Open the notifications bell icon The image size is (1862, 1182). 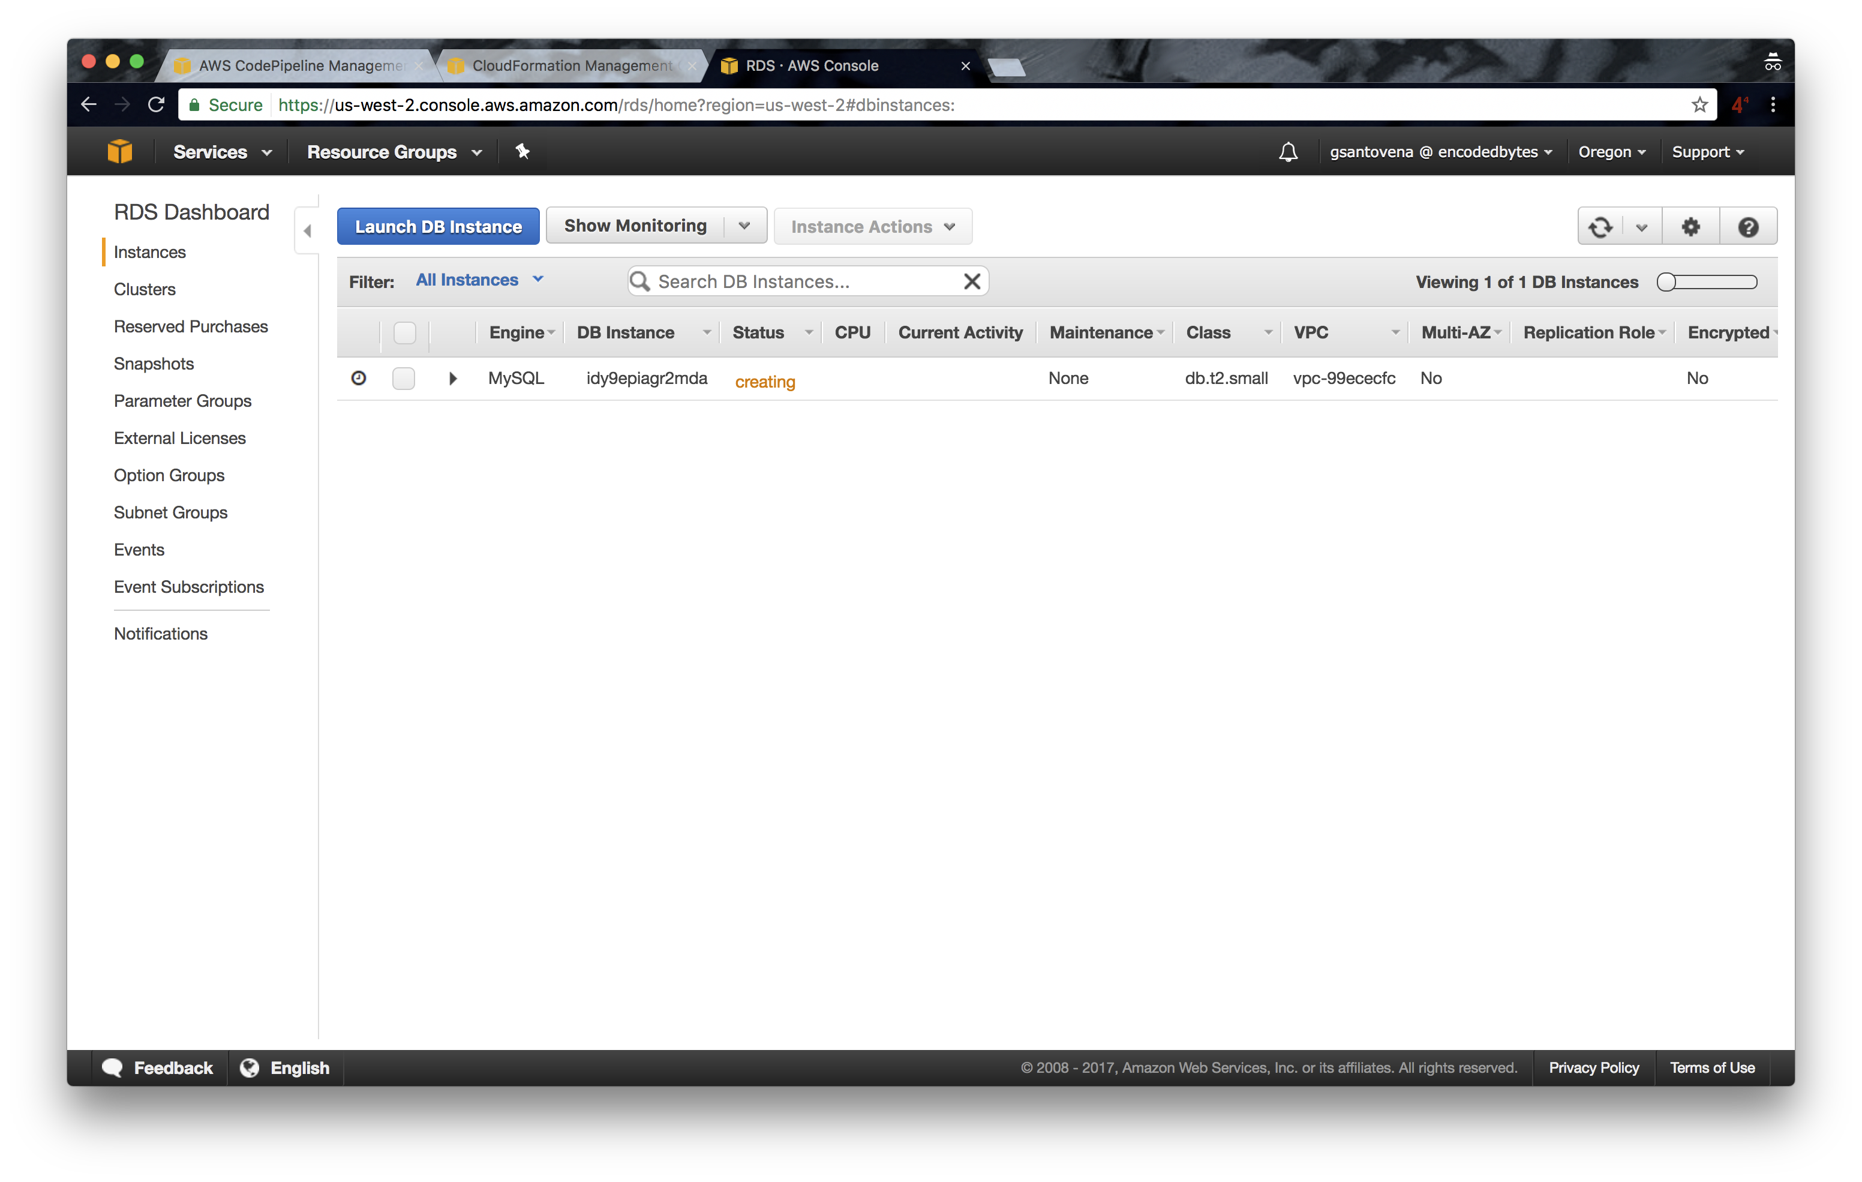click(1287, 152)
